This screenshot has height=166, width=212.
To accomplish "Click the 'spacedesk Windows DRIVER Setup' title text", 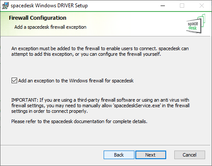I will [49, 6].
